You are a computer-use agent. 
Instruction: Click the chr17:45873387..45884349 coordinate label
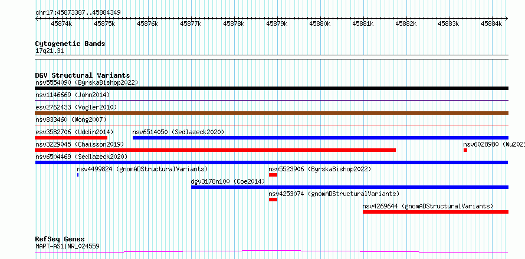point(78,12)
